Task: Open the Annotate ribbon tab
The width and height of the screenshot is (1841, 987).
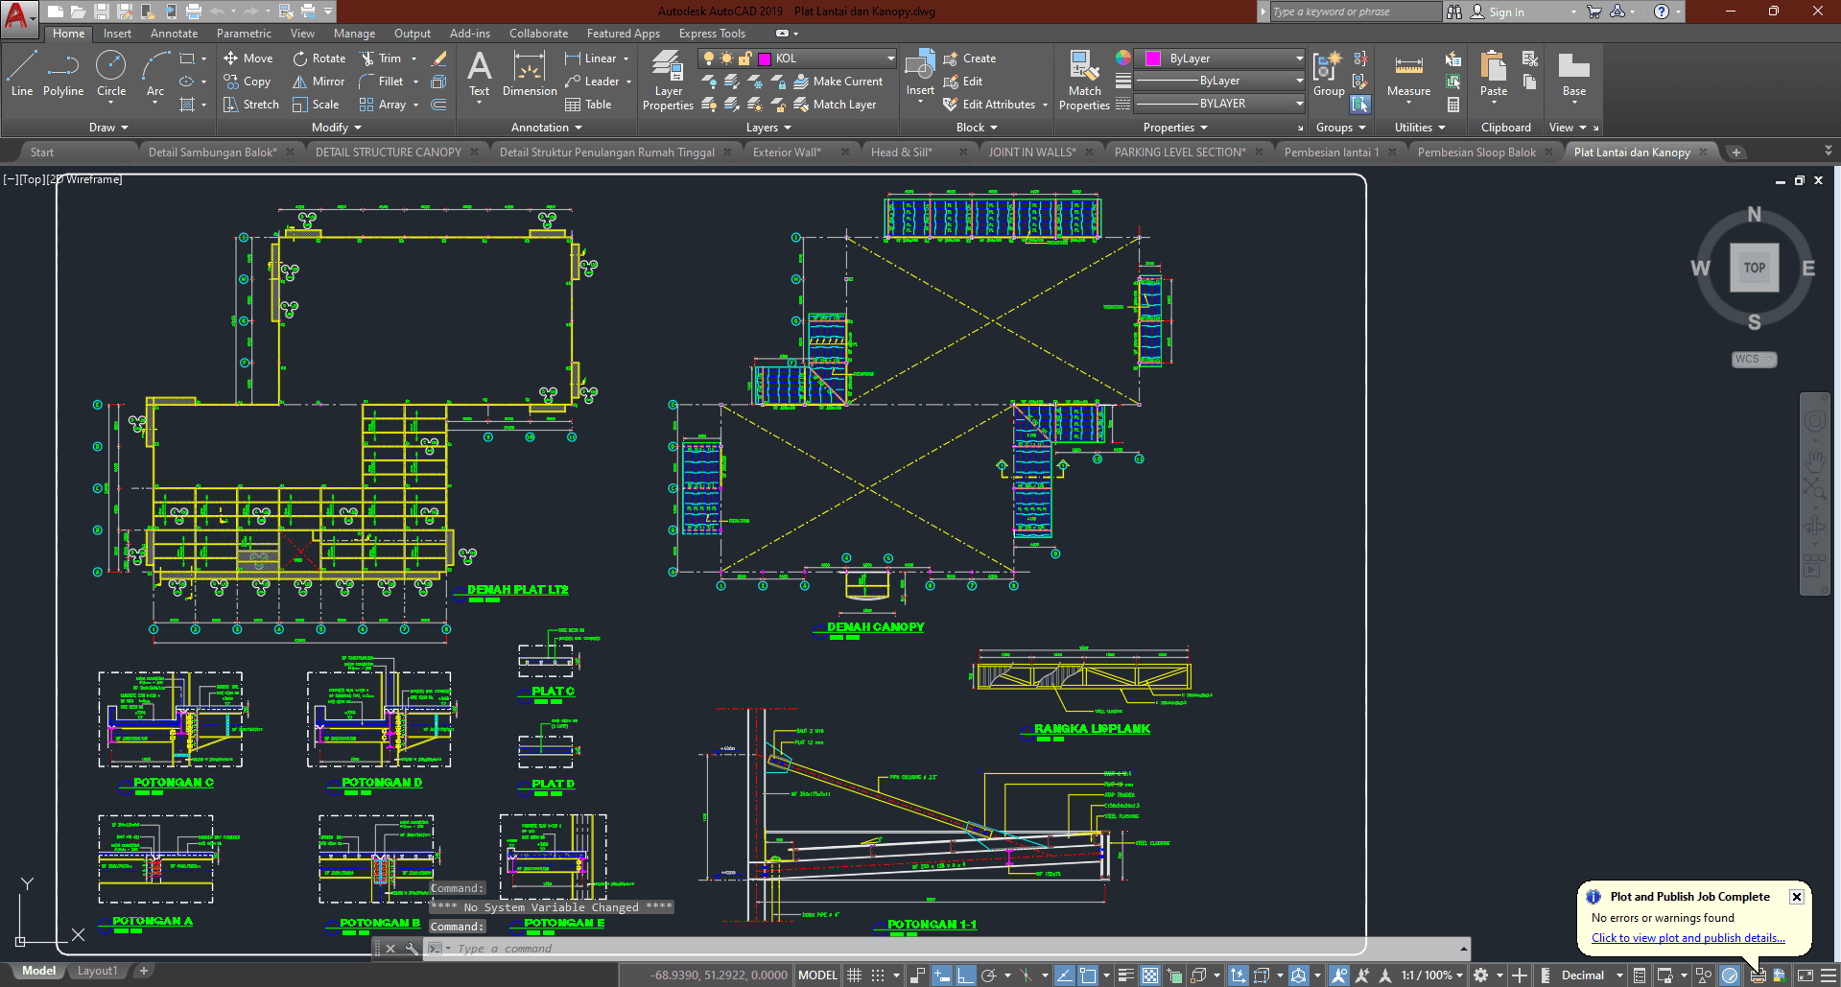Action: point(174,34)
